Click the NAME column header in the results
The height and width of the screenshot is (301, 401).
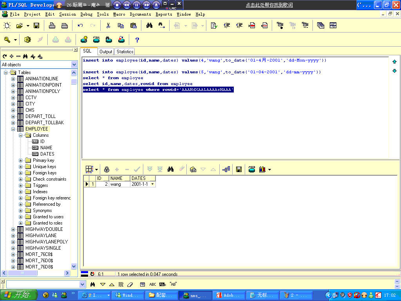click(119, 178)
